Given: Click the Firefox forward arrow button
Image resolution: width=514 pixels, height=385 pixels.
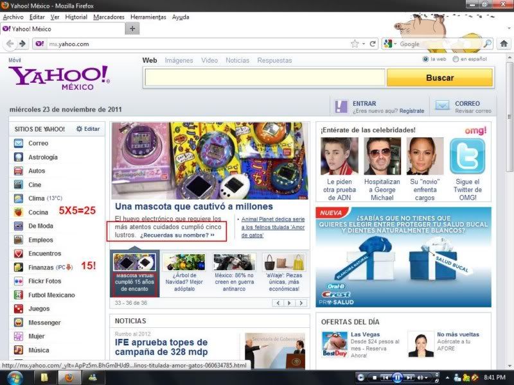Looking at the screenshot, I should coord(22,44).
